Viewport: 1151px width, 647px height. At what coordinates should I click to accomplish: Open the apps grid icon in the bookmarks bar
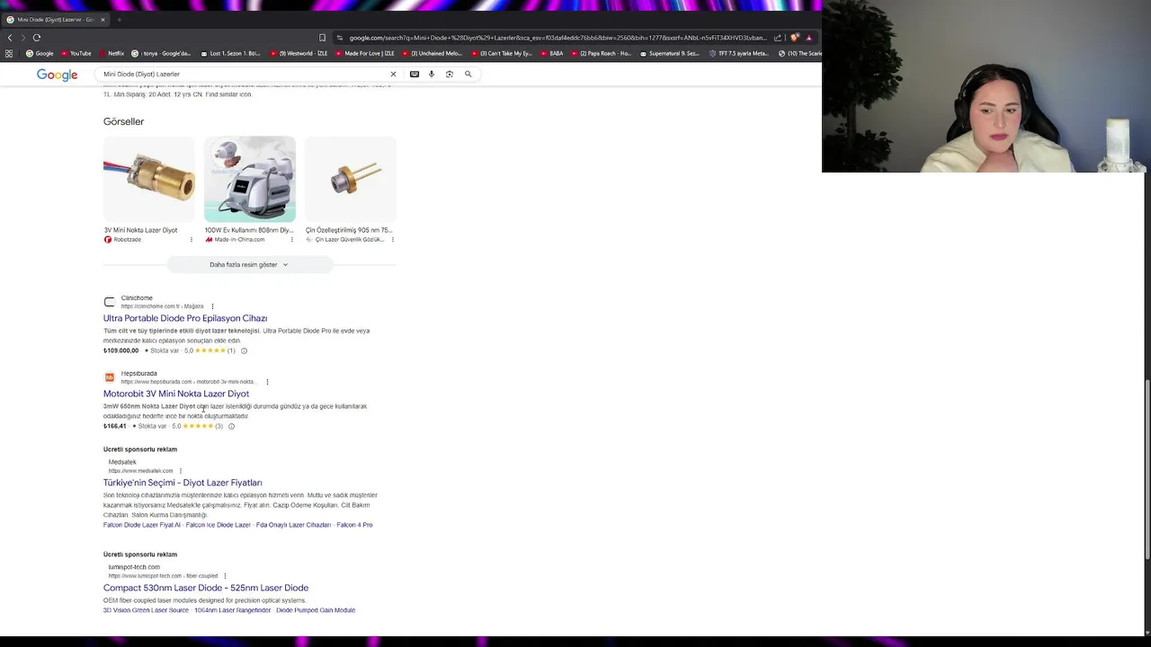(x=9, y=53)
